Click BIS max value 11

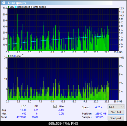(x=37, y=114)
